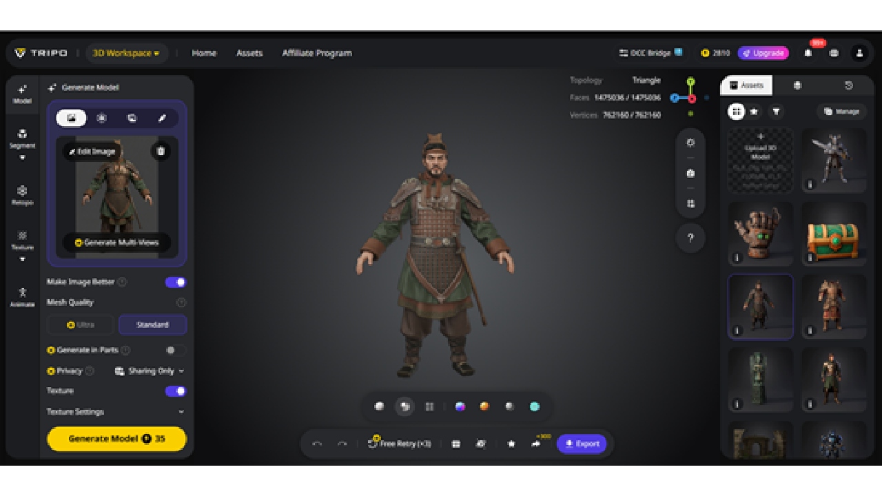Select the orange material sphere swatch
Image resolution: width=882 pixels, height=496 pixels.
[x=484, y=406]
